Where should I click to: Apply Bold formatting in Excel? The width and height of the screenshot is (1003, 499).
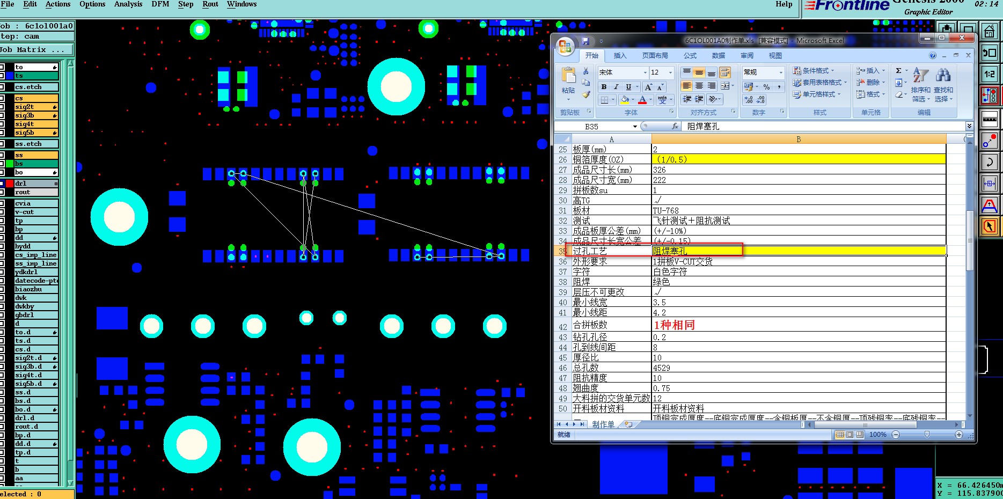pyautogui.click(x=604, y=87)
